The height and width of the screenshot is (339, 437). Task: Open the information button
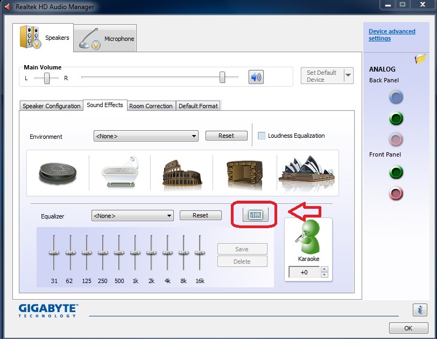[420, 309]
